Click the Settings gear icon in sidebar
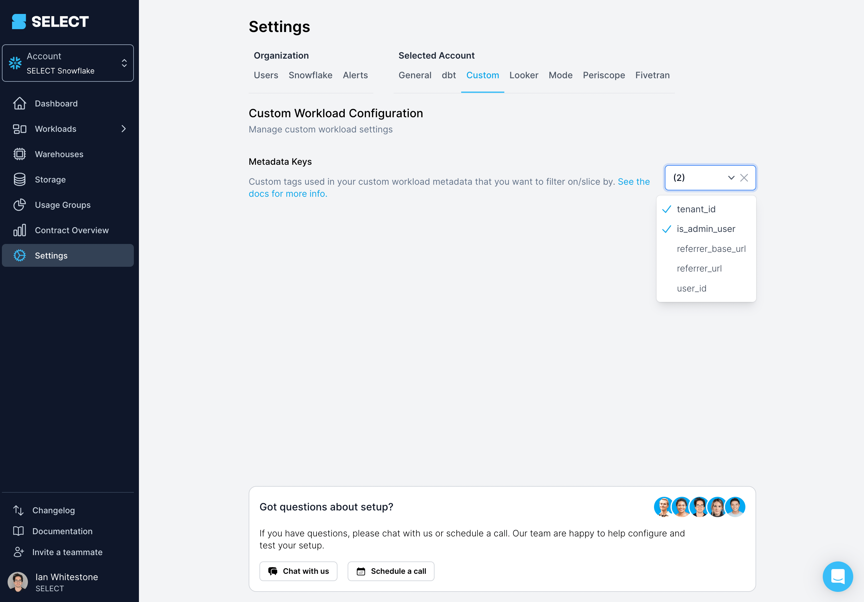864x602 pixels. click(20, 256)
